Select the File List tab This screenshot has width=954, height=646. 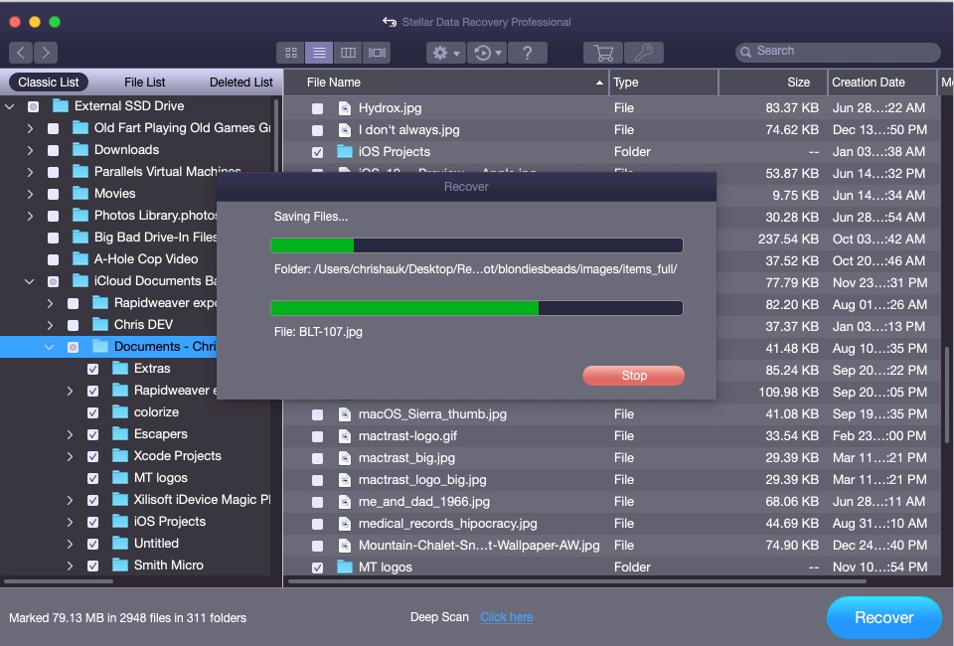(x=145, y=82)
